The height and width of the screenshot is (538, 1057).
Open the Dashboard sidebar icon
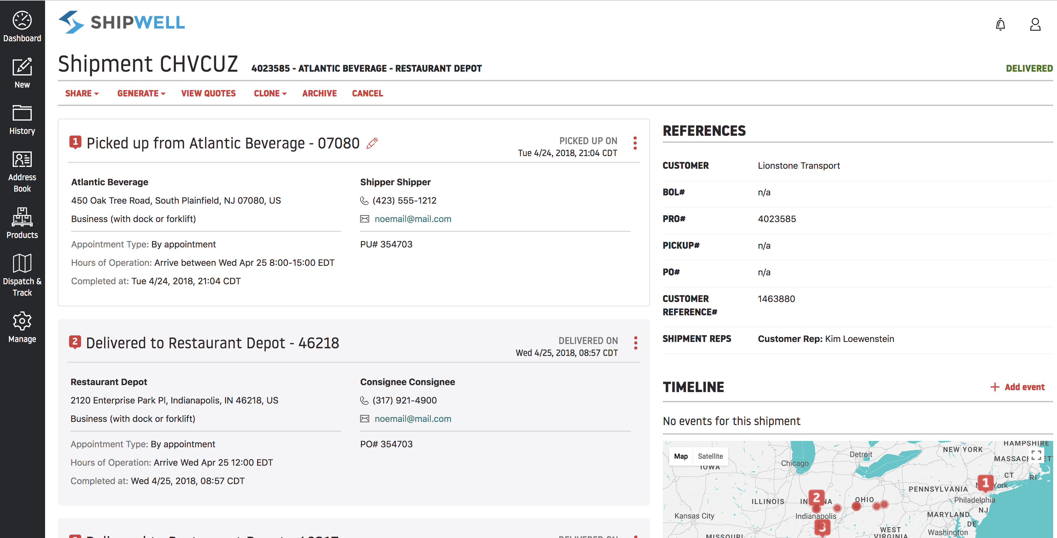coord(22,21)
